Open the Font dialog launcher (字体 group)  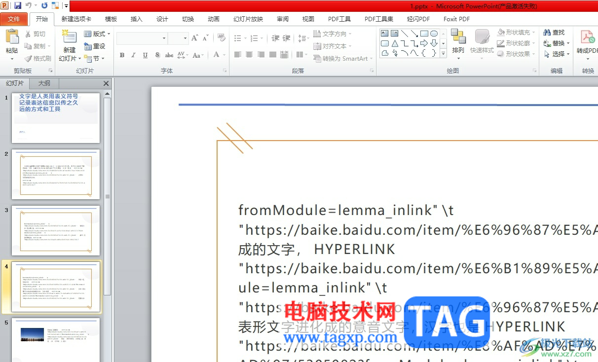(224, 71)
